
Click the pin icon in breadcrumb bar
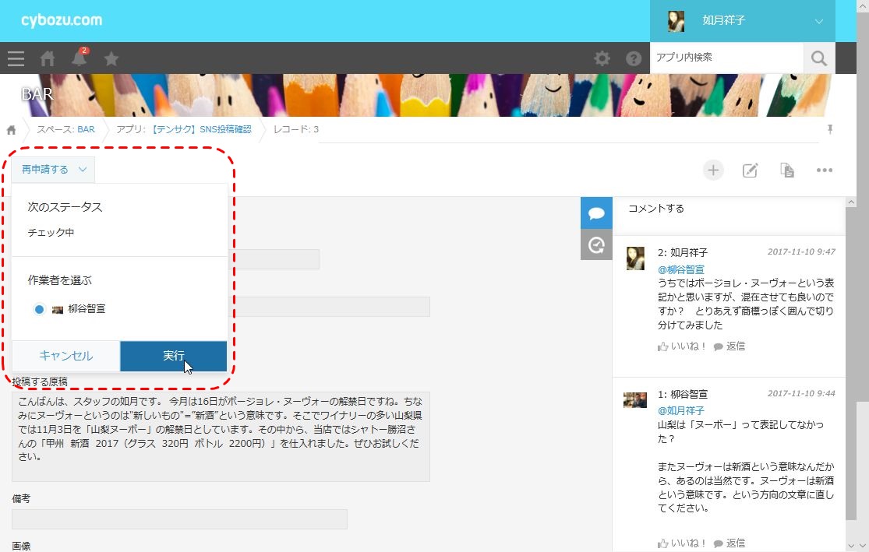[830, 129]
